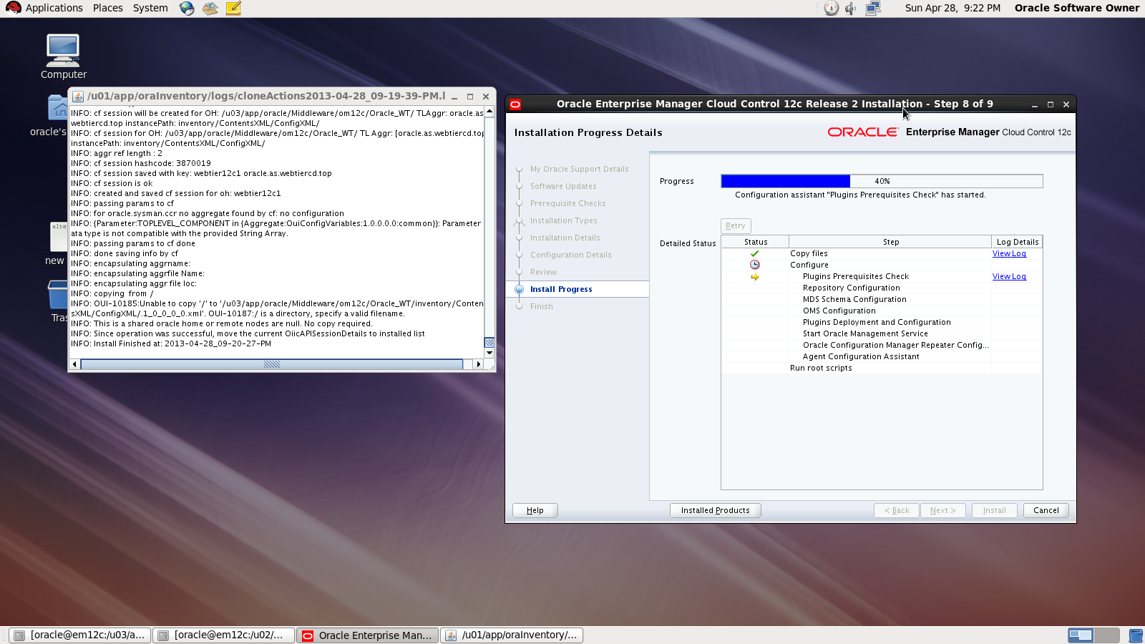1145x644 pixels.
Task: Launch the web browser from top panel
Action: pos(187,9)
